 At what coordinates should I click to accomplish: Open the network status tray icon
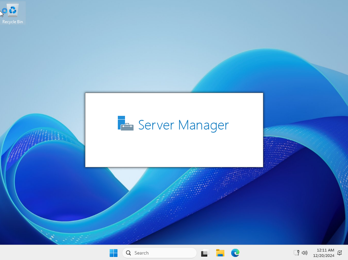tap(296, 253)
